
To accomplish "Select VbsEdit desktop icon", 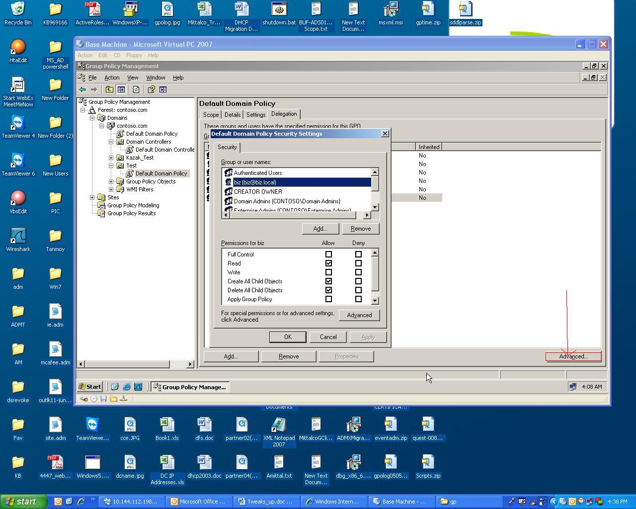I will (18, 202).
